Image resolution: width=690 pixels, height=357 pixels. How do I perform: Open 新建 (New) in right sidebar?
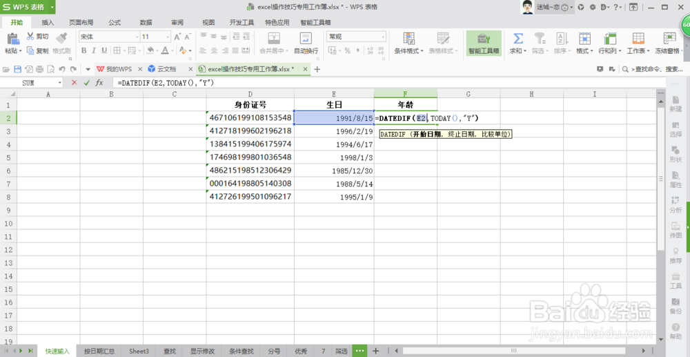point(676,103)
